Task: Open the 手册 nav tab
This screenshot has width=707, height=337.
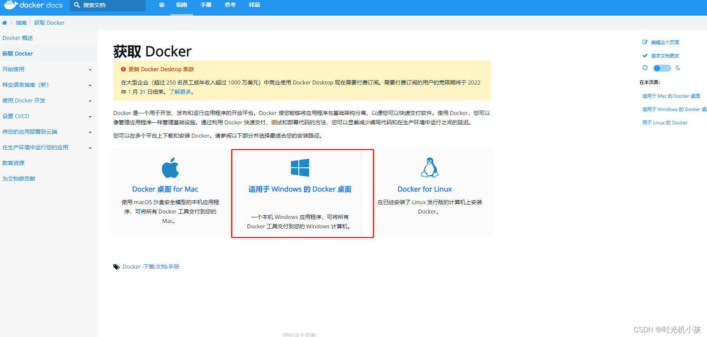Action: point(206,5)
